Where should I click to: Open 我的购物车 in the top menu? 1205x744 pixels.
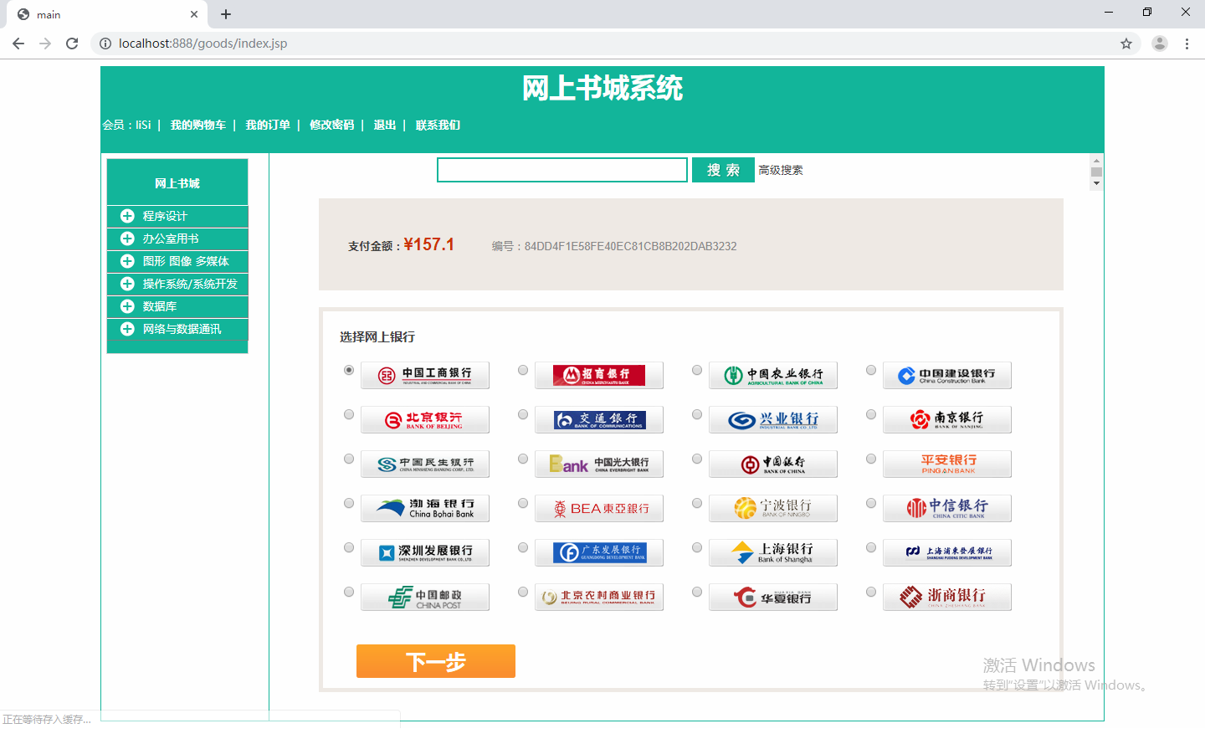(198, 125)
